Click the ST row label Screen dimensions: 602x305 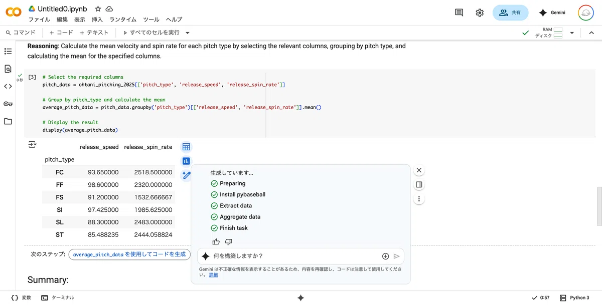point(60,235)
